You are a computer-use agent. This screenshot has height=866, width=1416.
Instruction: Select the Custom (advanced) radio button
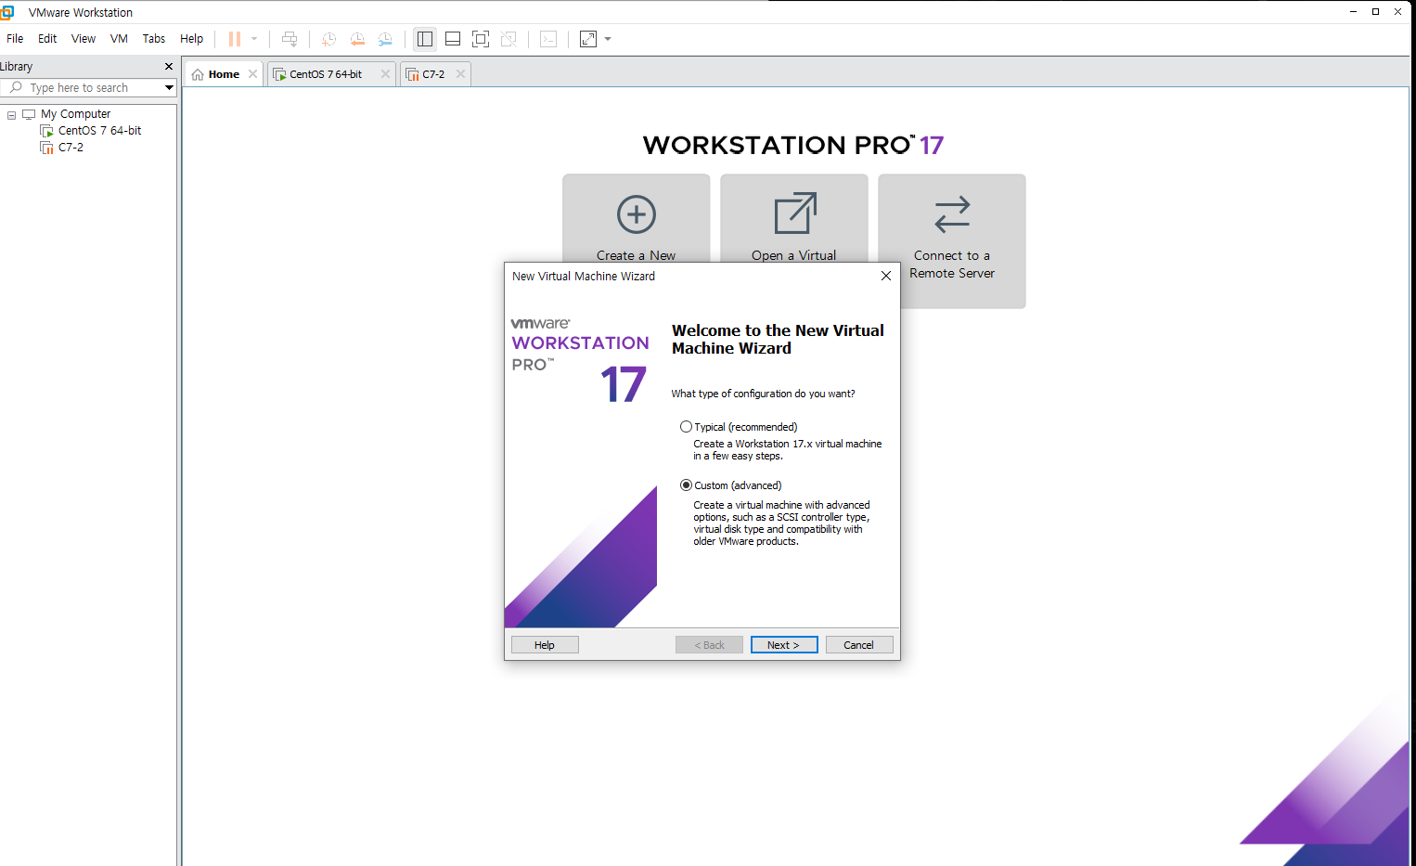pyautogui.click(x=686, y=485)
